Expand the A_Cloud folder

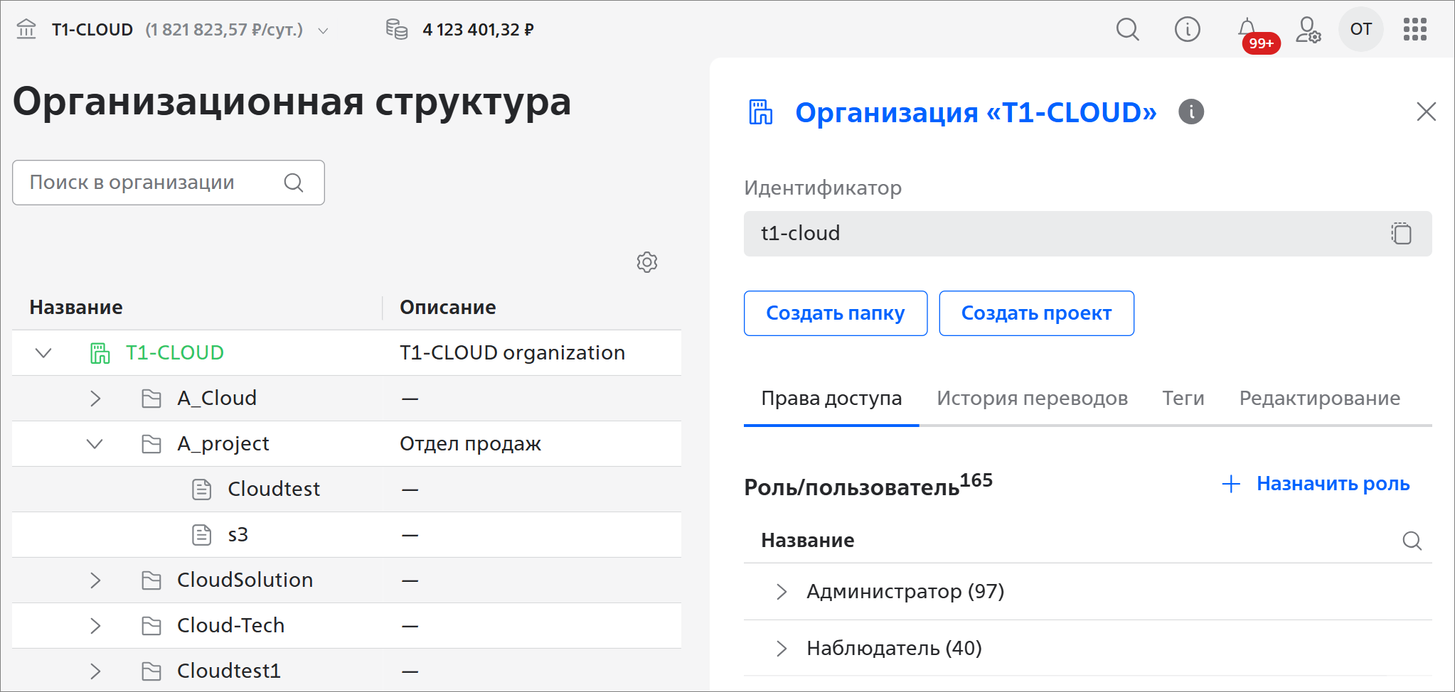pos(95,399)
